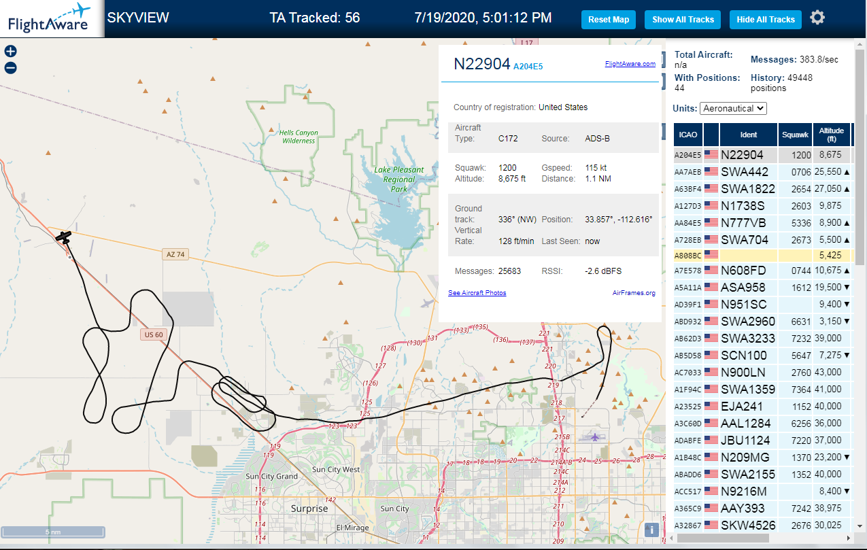Select the AAL1284 aircraft row

[763, 423]
